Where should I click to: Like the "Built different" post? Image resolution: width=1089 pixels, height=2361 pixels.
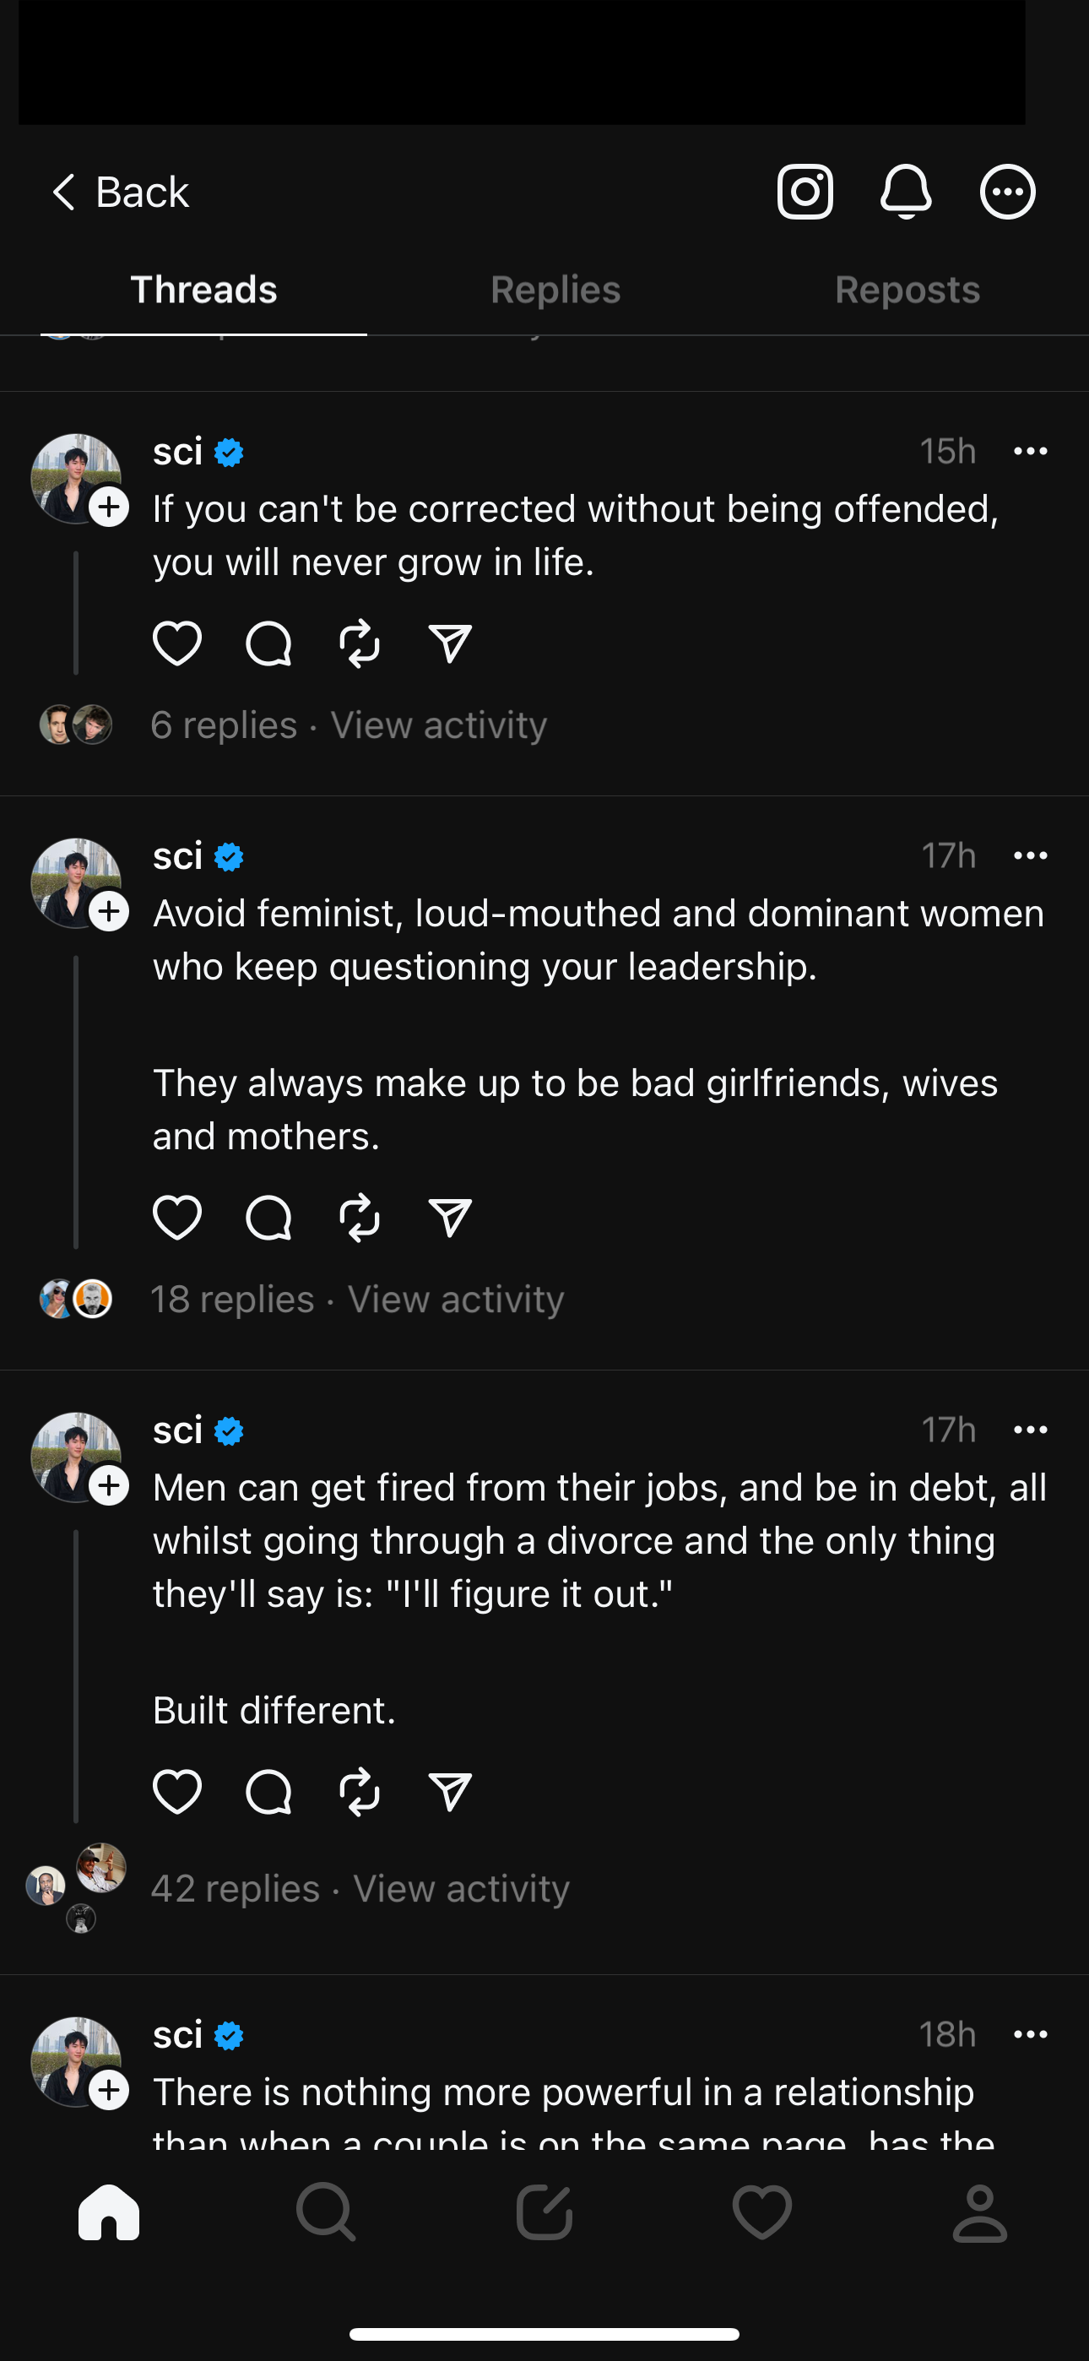pyautogui.click(x=177, y=1791)
